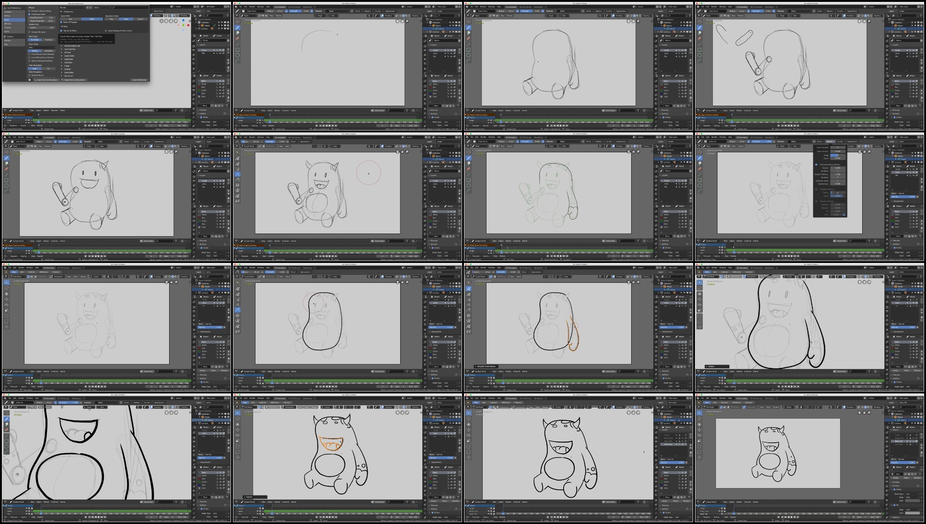Click the Red material swatch in the Preferences frame
The width and height of the screenshot is (926, 524).
[199, 87]
